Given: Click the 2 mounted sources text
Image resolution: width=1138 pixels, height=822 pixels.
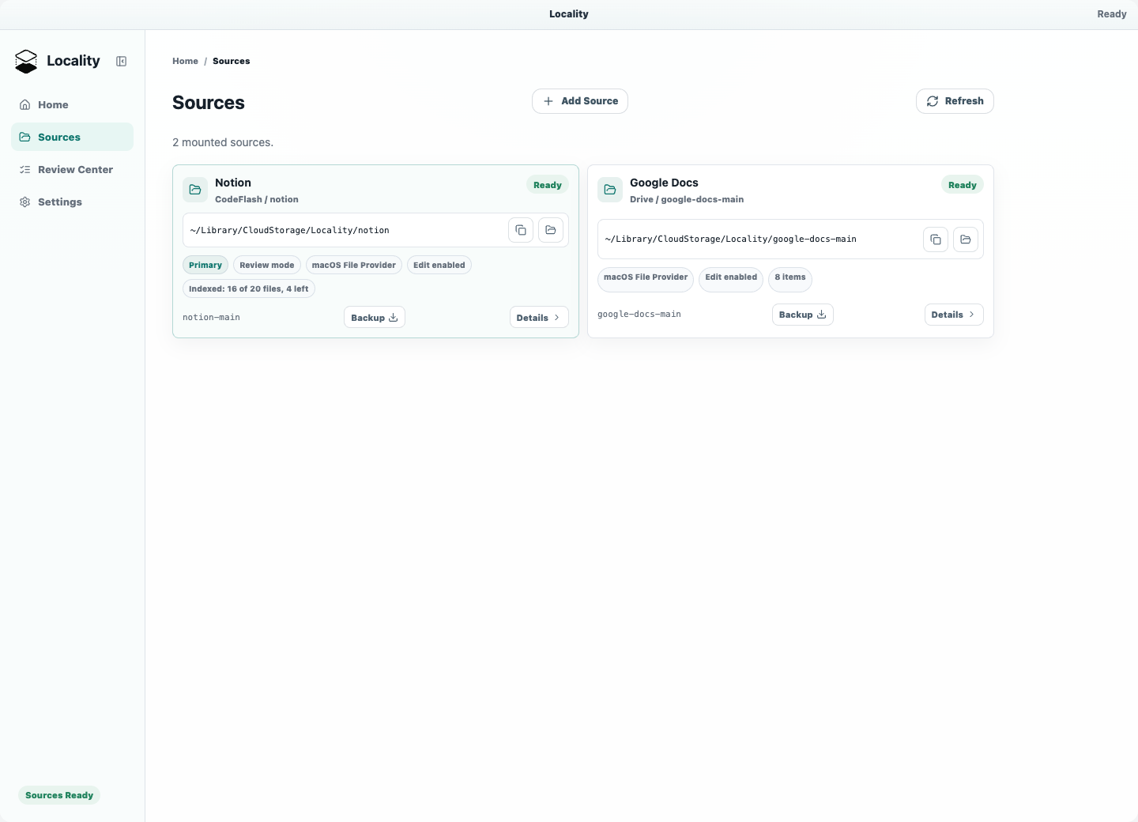Looking at the screenshot, I should [223, 142].
